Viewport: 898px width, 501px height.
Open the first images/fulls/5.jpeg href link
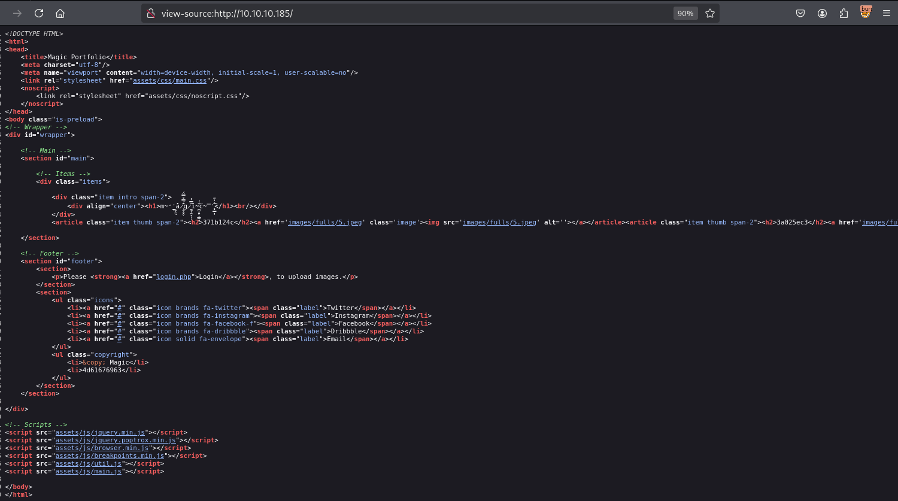tap(325, 222)
